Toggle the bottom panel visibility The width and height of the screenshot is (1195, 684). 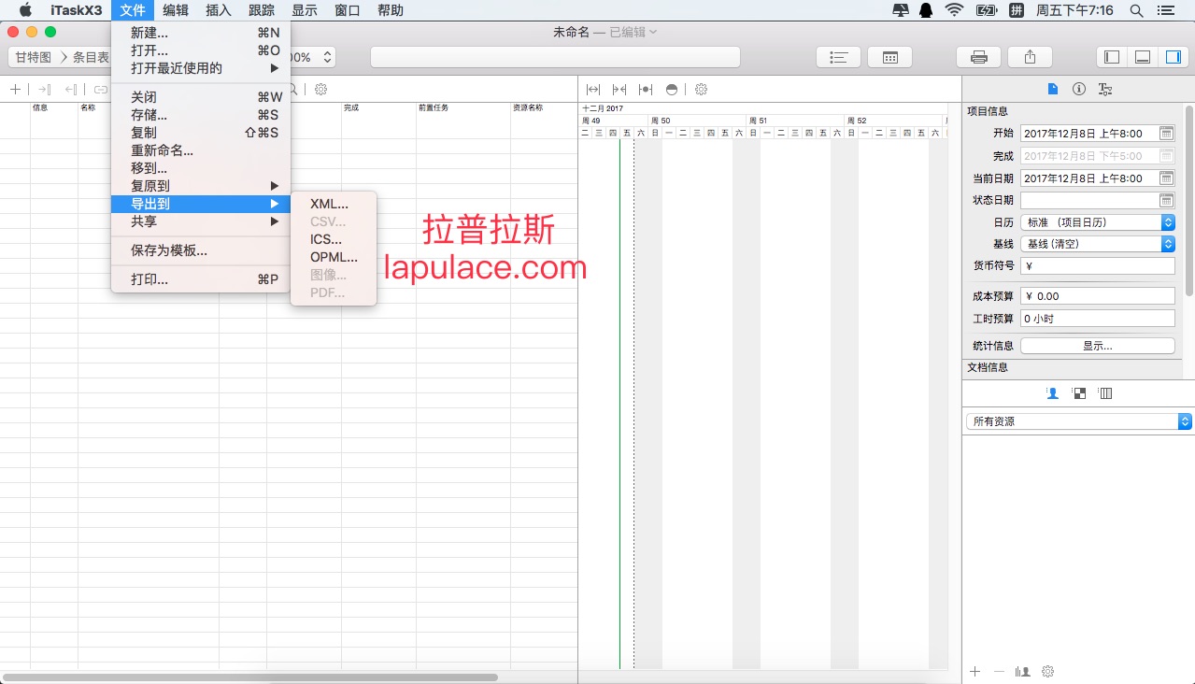point(1142,57)
